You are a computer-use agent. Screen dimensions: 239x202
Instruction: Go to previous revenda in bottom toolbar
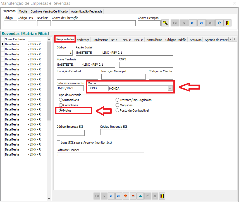[104, 196]
